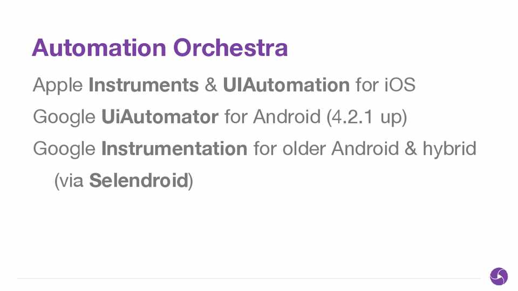Click the word Orchestra in title
This screenshot has height=291, width=518.
pos(230,48)
